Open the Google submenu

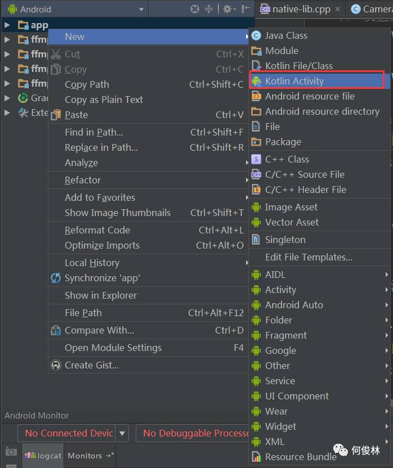pyautogui.click(x=319, y=350)
